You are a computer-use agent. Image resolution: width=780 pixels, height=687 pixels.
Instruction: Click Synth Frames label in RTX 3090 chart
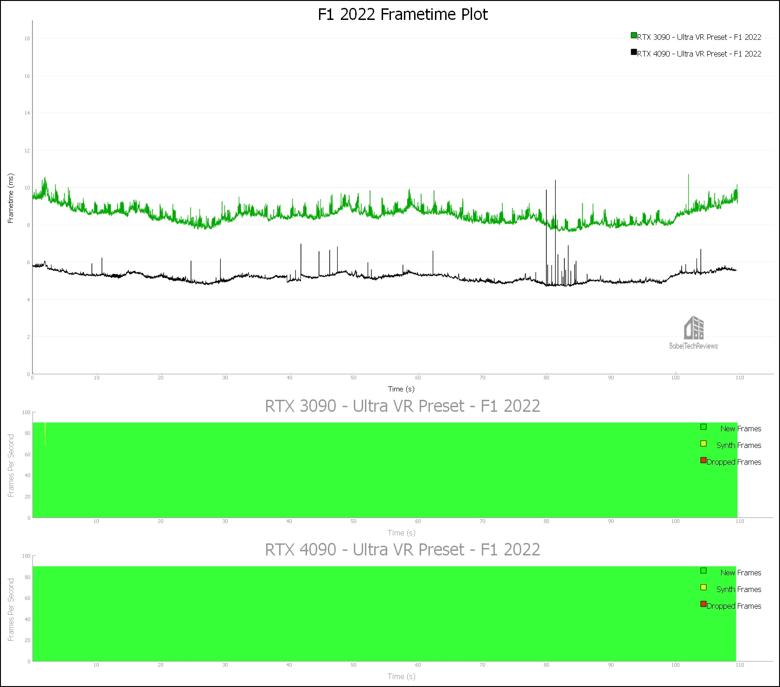point(739,446)
